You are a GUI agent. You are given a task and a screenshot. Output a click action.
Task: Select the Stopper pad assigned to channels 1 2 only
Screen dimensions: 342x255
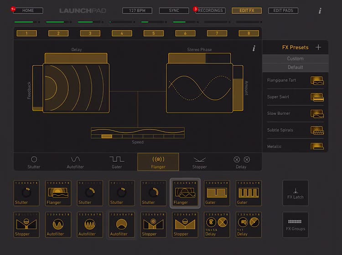(26, 225)
